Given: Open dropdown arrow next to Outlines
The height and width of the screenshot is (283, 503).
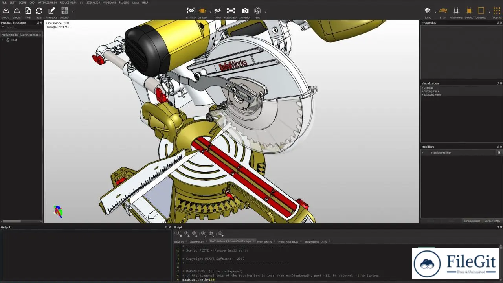Looking at the screenshot, I should coord(489,12).
